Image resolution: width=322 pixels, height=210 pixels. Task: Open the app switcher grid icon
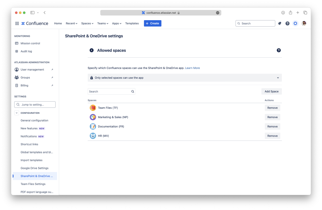click(x=17, y=23)
